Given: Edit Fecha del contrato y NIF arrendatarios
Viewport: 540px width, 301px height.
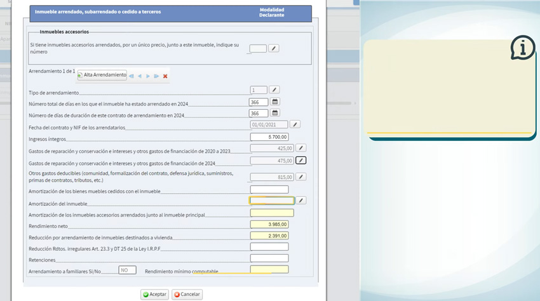Looking at the screenshot, I should point(295,124).
